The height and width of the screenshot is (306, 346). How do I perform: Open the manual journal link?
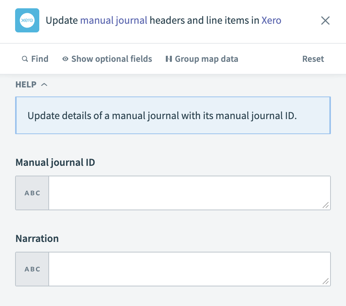113,20
